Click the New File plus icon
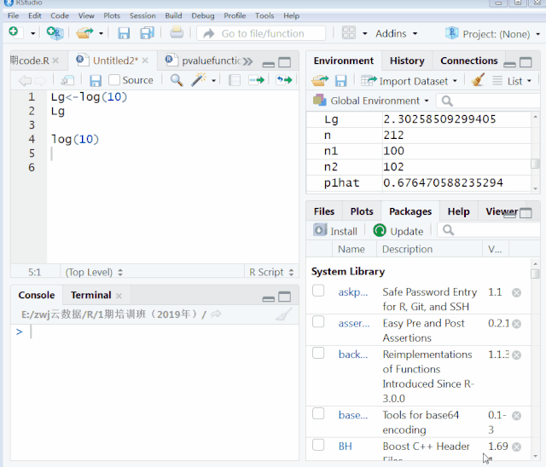Image resolution: width=546 pixels, height=467 pixels. tap(15, 32)
